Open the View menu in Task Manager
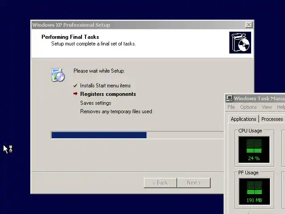The height and width of the screenshot is (214, 285). pyautogui.click(x=267, y=107)
